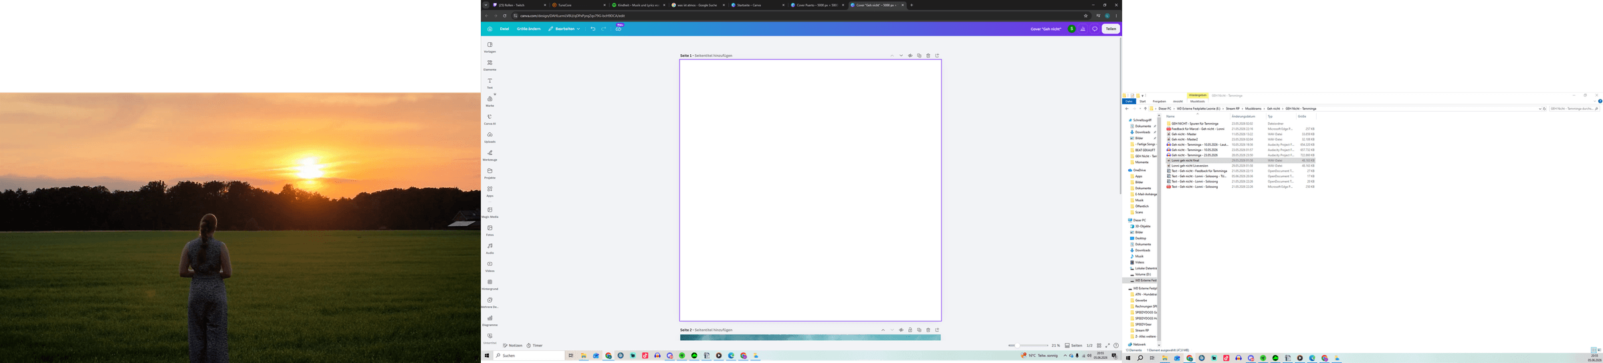Open the Datei menu in Canva
1603x363 pixels.
[504, 29]
